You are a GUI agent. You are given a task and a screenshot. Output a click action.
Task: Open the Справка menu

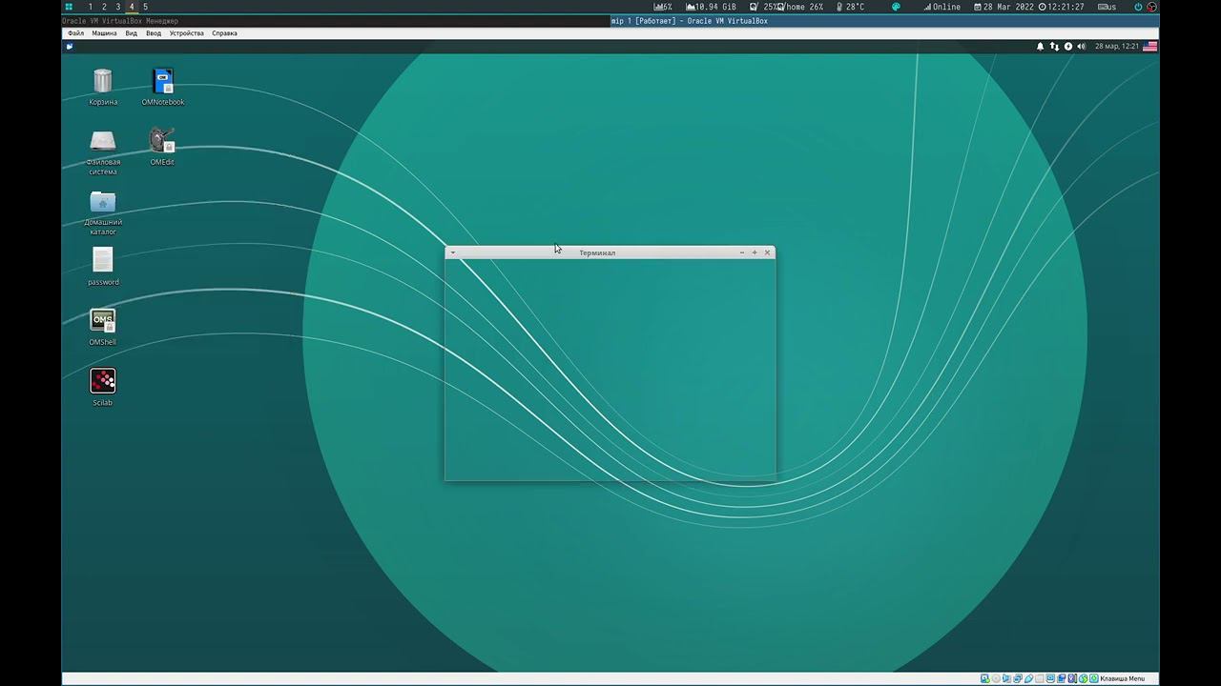pos(225,33)
